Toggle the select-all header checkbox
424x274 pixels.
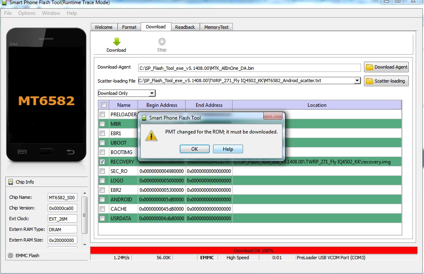(104, 105)
